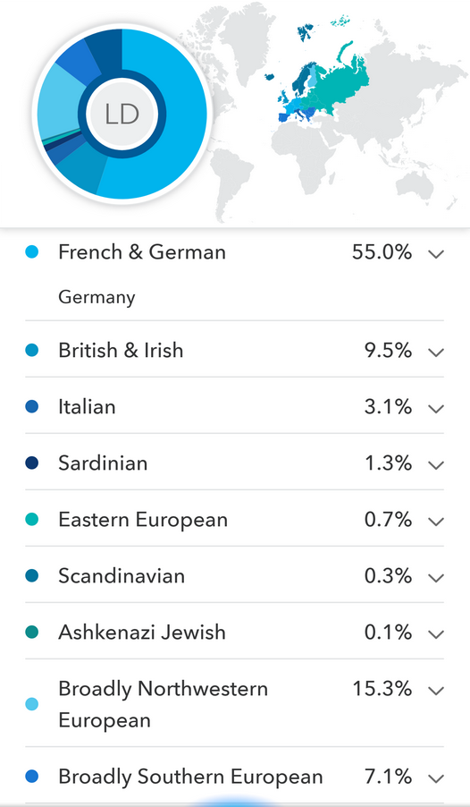The height and width of the screenshot is (807, 470).
Task: Click the 55.0% percentage value
Action: [x=382, y=252]
